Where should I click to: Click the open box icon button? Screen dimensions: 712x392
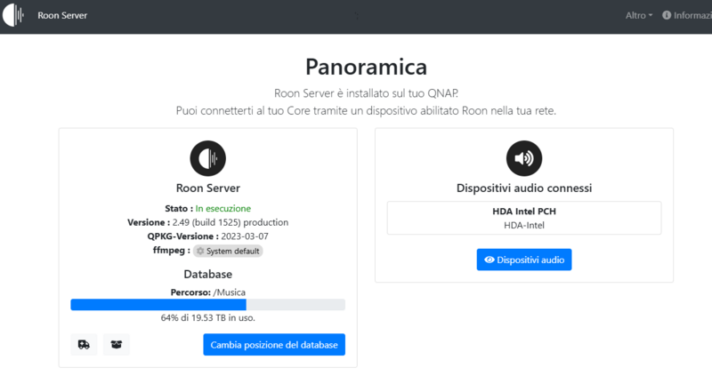tap(117, 345)
